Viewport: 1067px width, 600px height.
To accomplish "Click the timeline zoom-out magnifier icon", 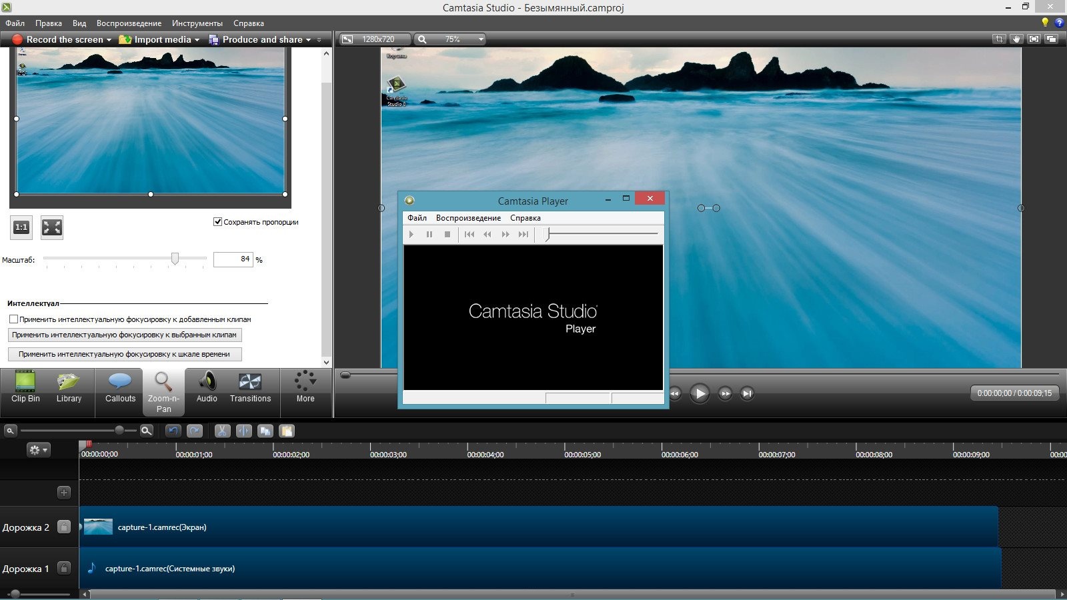I will (x=10, y=431).
